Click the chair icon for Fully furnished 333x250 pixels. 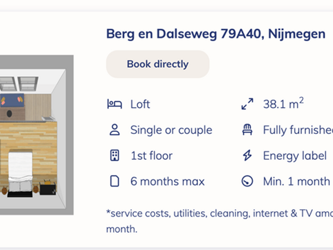click(247, 130)
